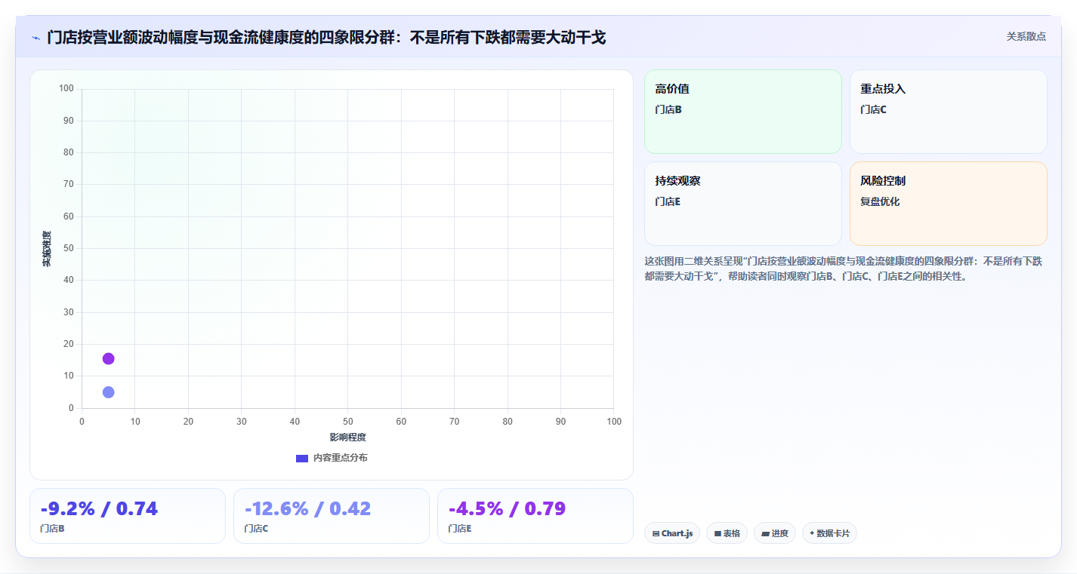Click the -12.6% / 0.42 value
The height and width of the screenshot is (574, 1077).
307,509
